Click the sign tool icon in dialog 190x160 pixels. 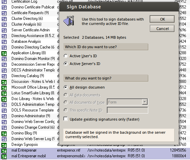pos(69,21)
